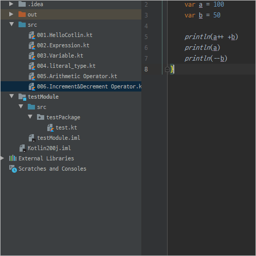Click the blue src folder icon below out

tap(22, 25)
